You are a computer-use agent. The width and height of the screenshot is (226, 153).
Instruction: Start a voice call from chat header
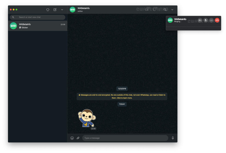[x=154, y=10]
